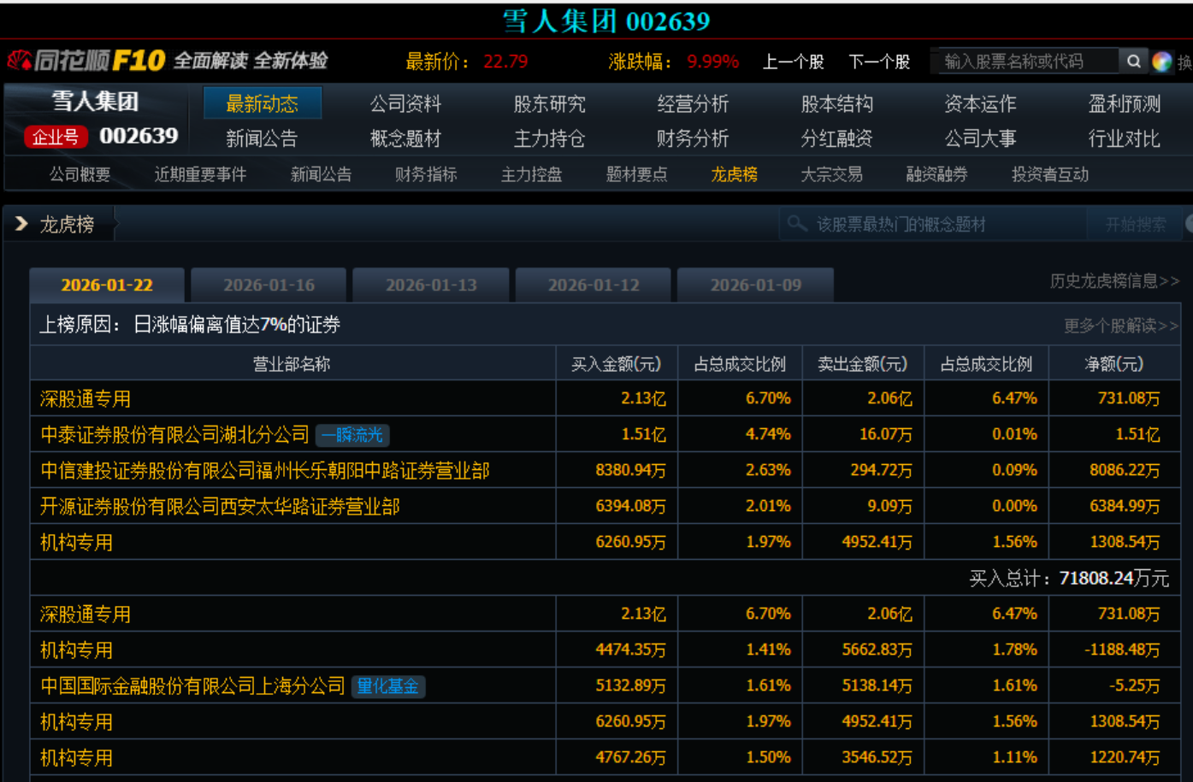This screenshot has width=1193, height=782.
Task: Click the 企业号 badge
Action: click(x=56, y=137)
